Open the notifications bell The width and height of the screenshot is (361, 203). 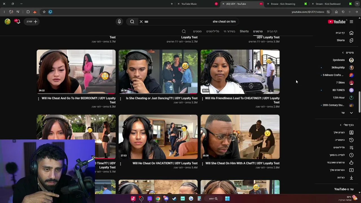(18, 22)
